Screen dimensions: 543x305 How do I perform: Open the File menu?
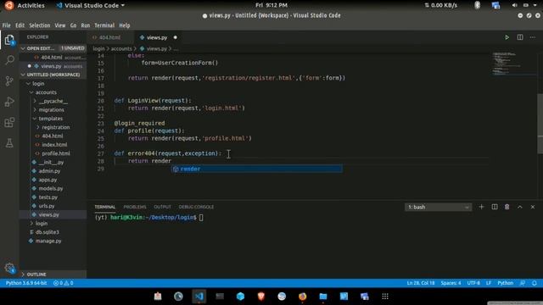pos(6,25)
